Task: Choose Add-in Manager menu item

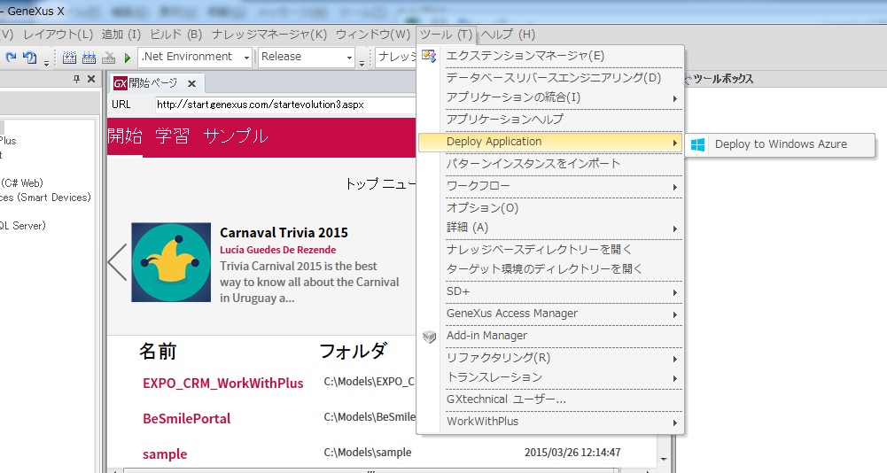Action: tap(550, 336)
